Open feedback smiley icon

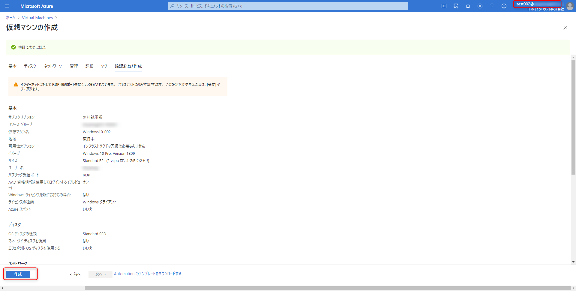(x=504, y=6)
